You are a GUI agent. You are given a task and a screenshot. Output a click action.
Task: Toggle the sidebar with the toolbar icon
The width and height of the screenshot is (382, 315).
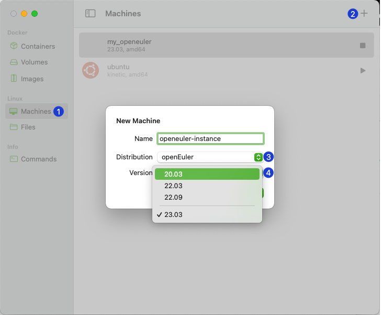pos(90,14)
